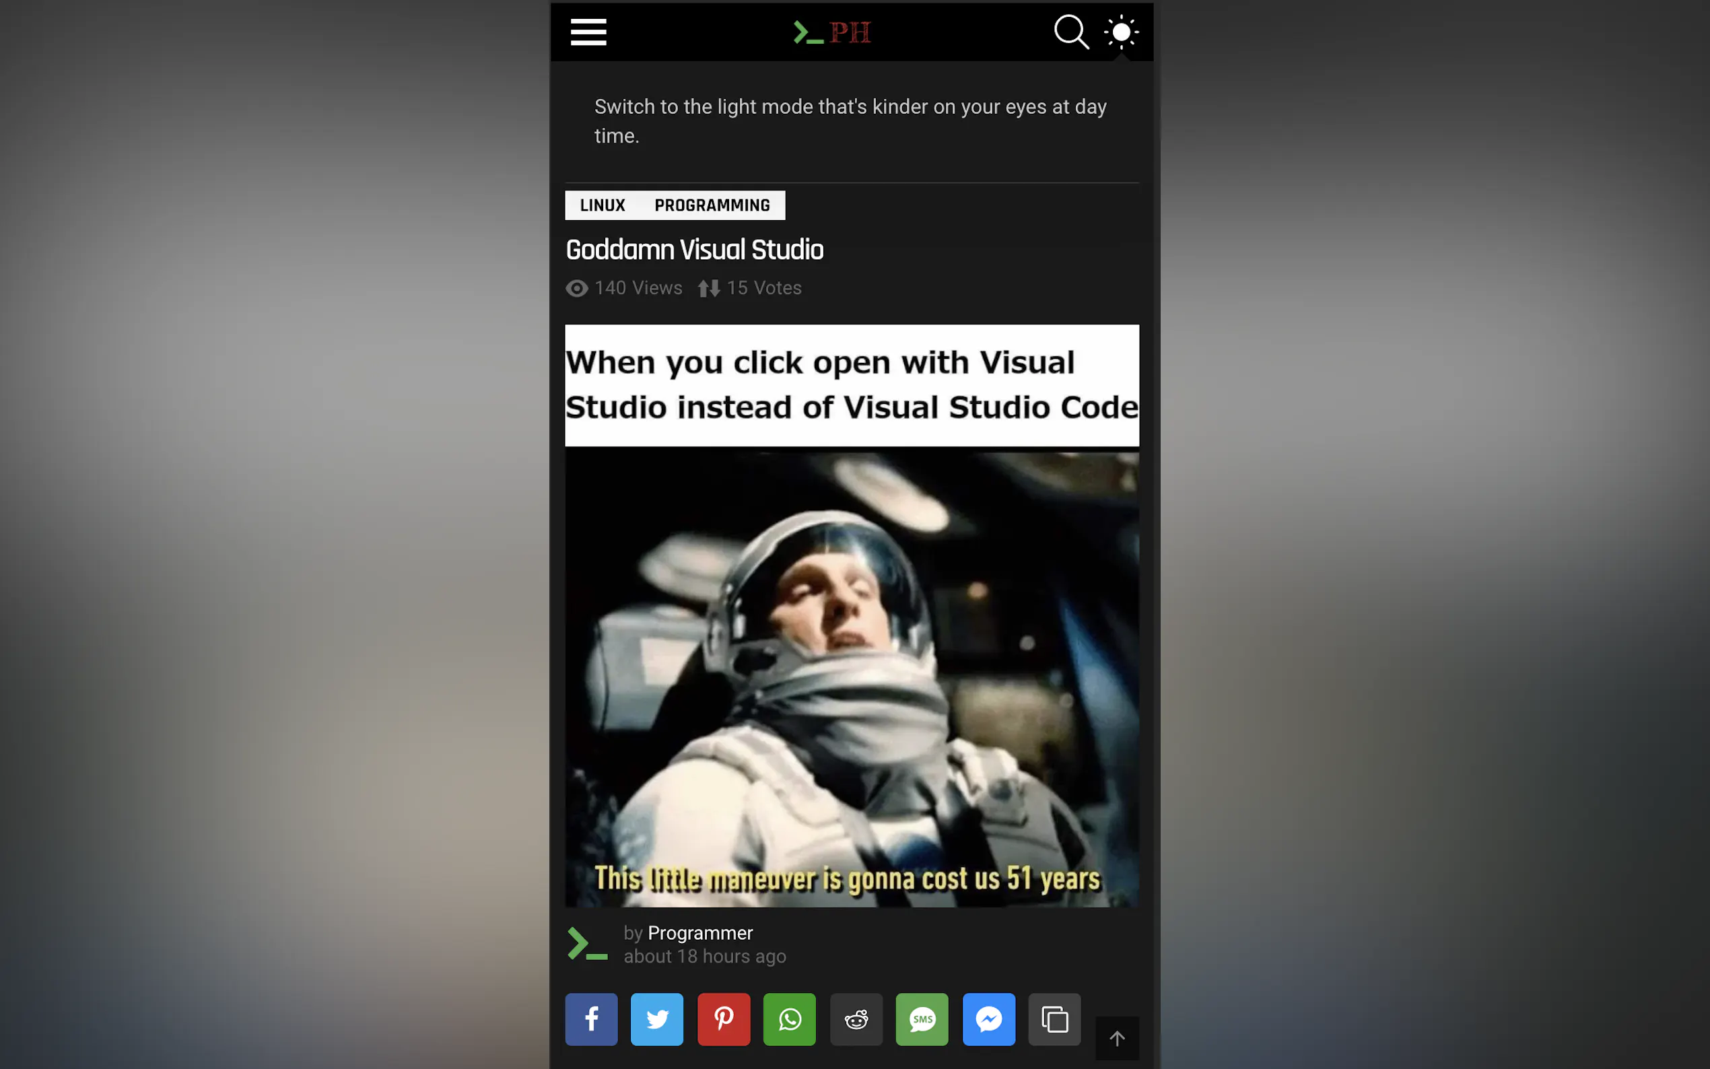Share post on Facebook

point(591,1019)
